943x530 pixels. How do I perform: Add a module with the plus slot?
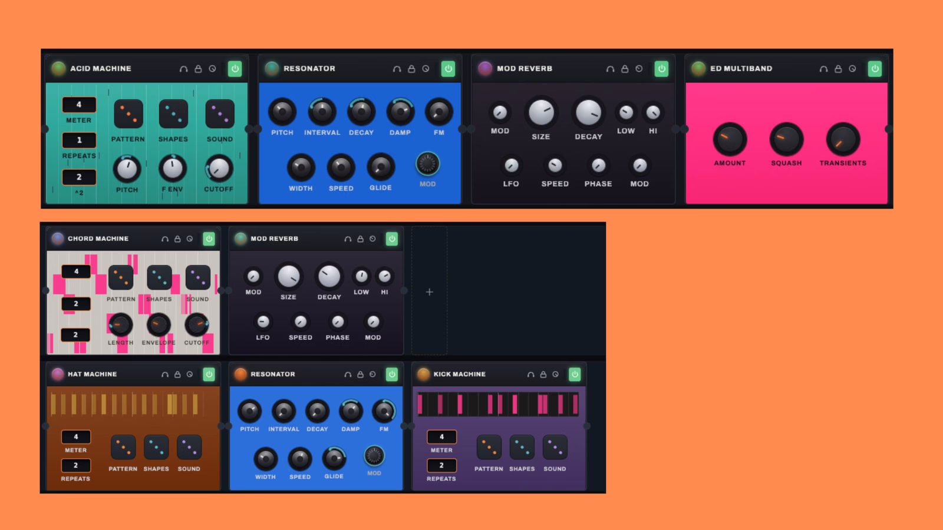point(429,291)
